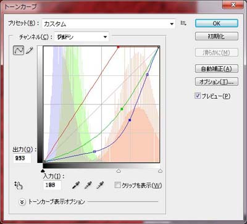Activate the on-image hand adjustment tool

(19, 185)
